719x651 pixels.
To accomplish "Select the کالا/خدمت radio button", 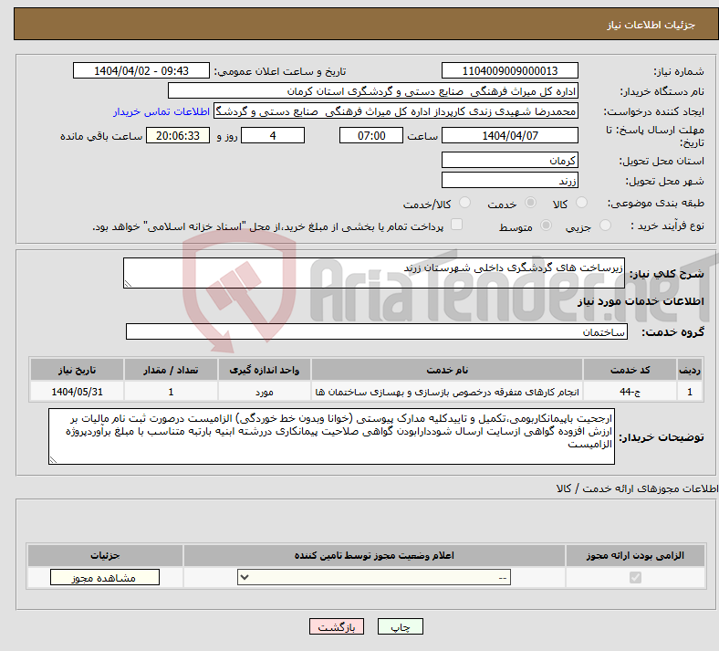I will pos(464,203).
